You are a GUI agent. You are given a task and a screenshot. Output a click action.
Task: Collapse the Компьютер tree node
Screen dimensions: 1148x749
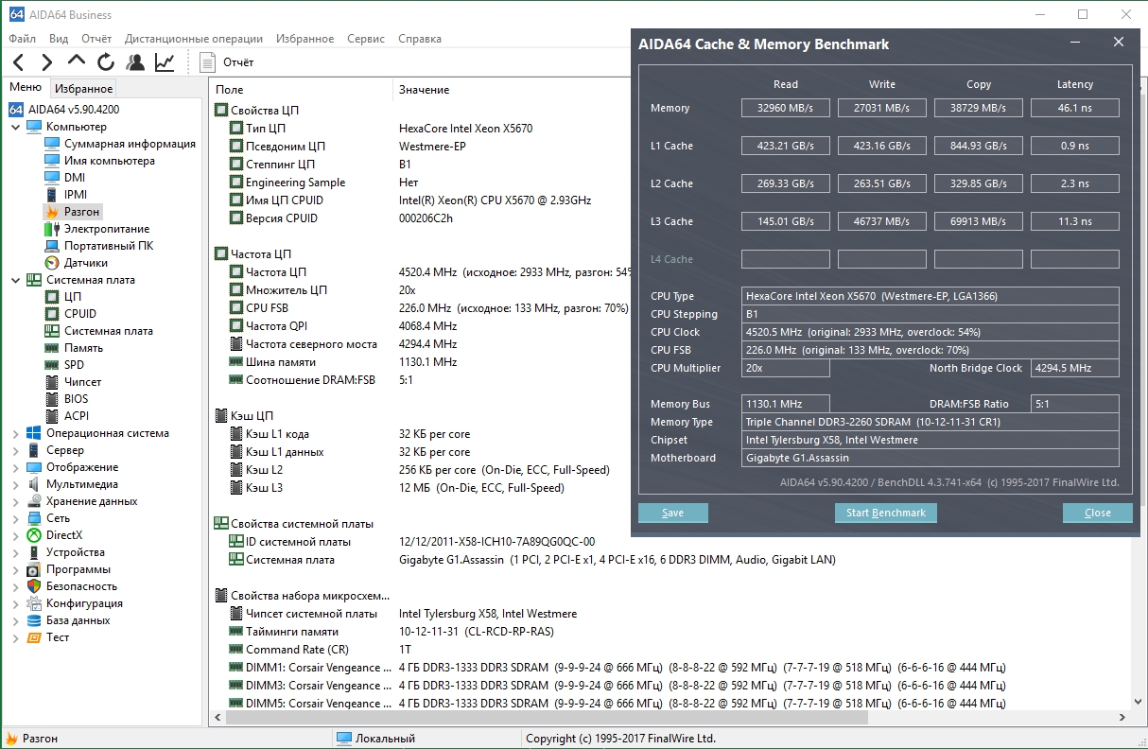16,127
